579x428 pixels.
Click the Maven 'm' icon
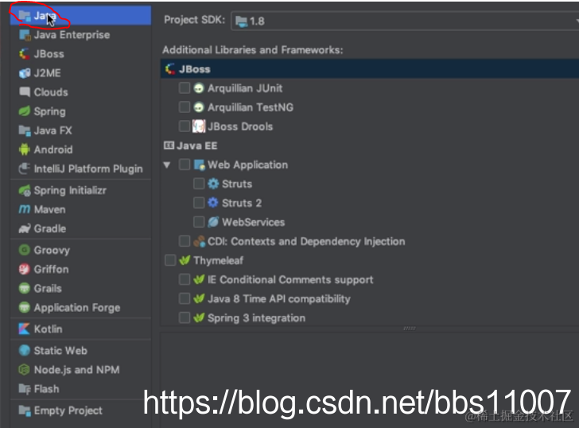pos(25,209)
